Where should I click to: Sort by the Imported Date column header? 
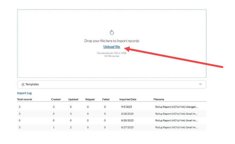point(128,99)
